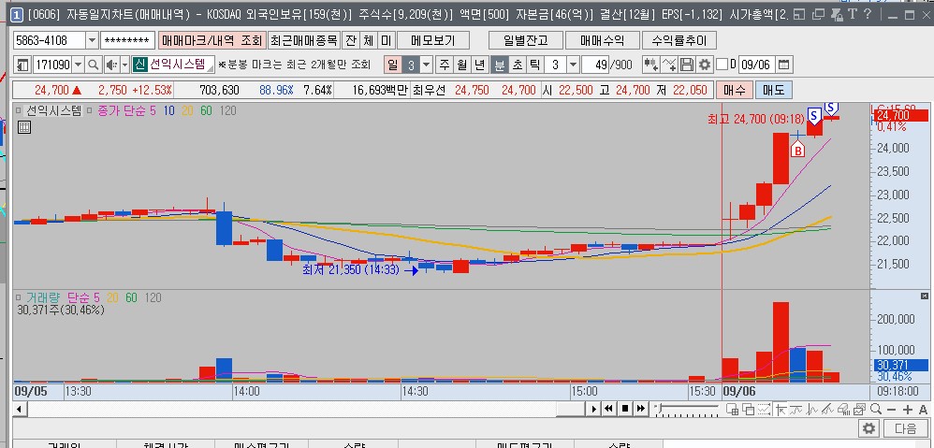This screenshot has width=934, height=448.
Task: Click the volume value 703,630
Action: pos(219,91)
